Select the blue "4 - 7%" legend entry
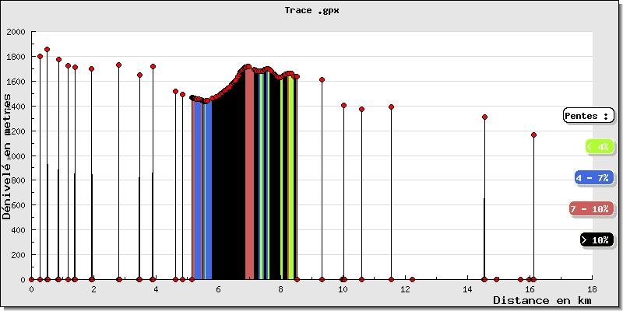Viewport: 623px width, 311px height. (593, 178)
